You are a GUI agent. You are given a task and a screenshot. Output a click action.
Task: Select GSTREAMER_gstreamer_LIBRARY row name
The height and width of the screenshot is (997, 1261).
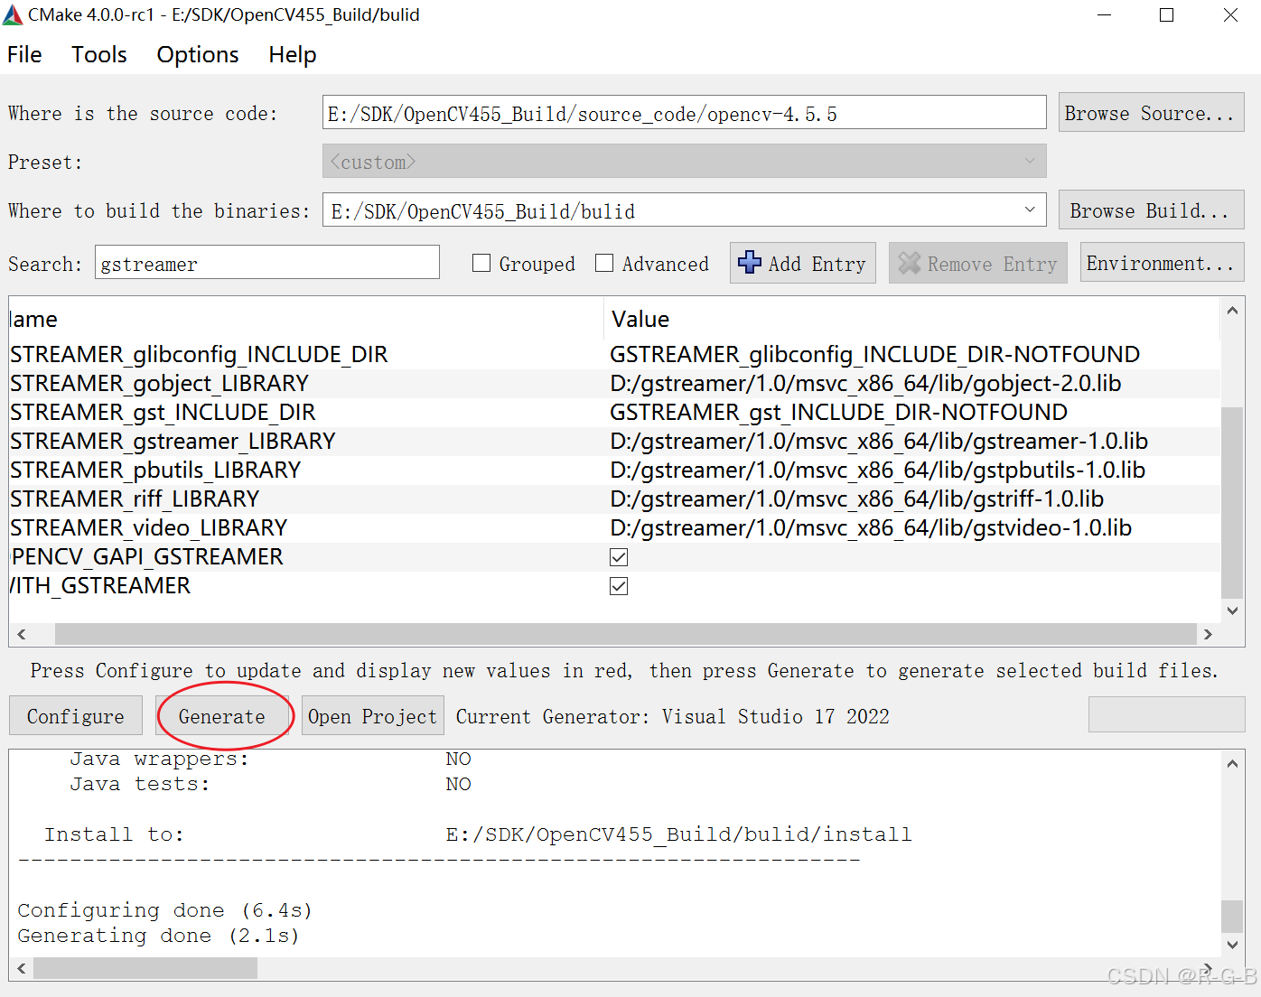coord(173,441)
